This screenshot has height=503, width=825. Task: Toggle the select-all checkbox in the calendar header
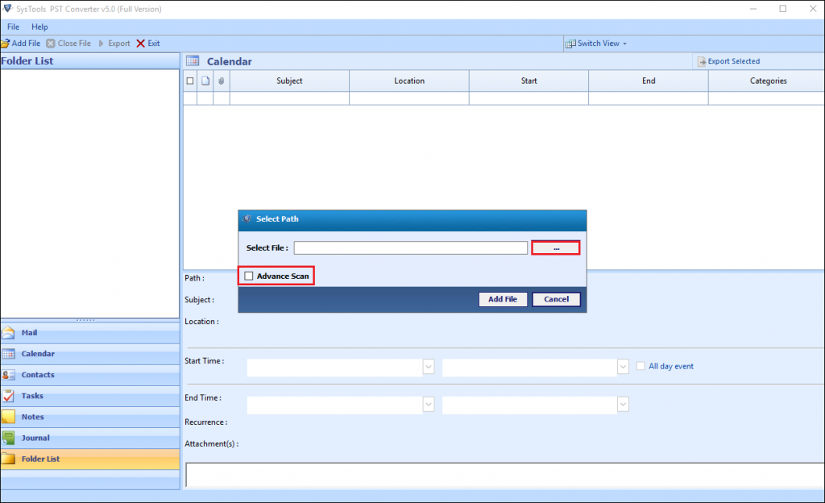click(x=190, y=81)
